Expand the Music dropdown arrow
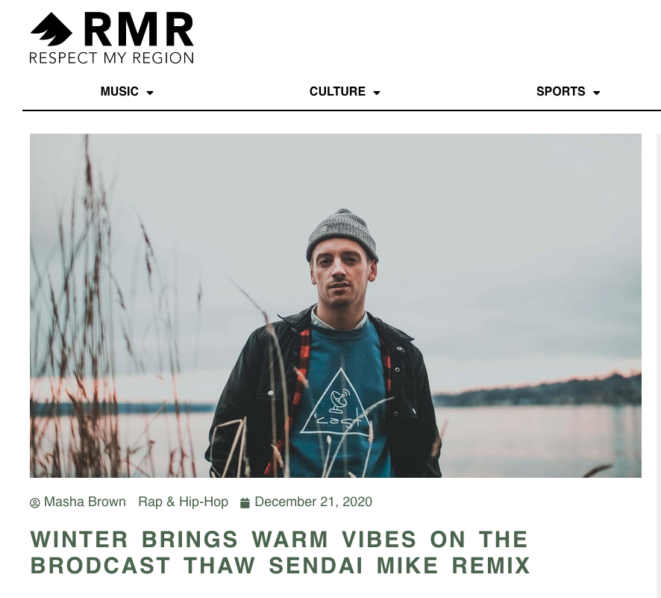Image resolution: width=661 pixels, height=598 pixels. pos(150,93)
